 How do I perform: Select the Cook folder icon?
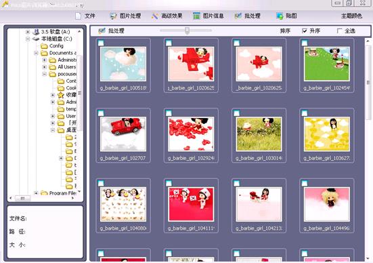tap(61, 88)
